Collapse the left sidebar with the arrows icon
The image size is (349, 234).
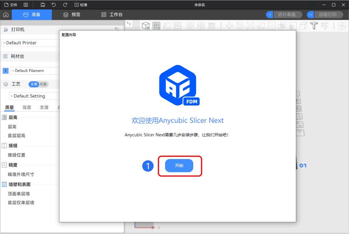click(129, 23)
